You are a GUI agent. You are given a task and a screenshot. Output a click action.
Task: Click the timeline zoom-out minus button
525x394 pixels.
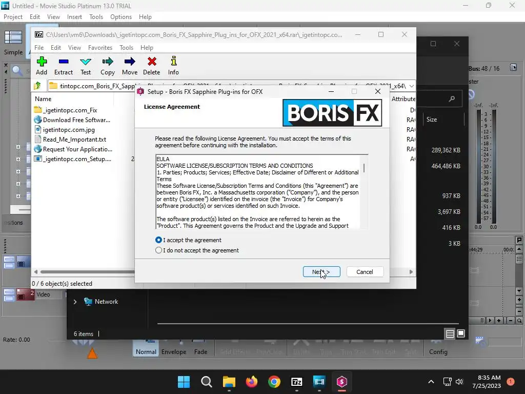pyautogui.click(x=510, y=321)
